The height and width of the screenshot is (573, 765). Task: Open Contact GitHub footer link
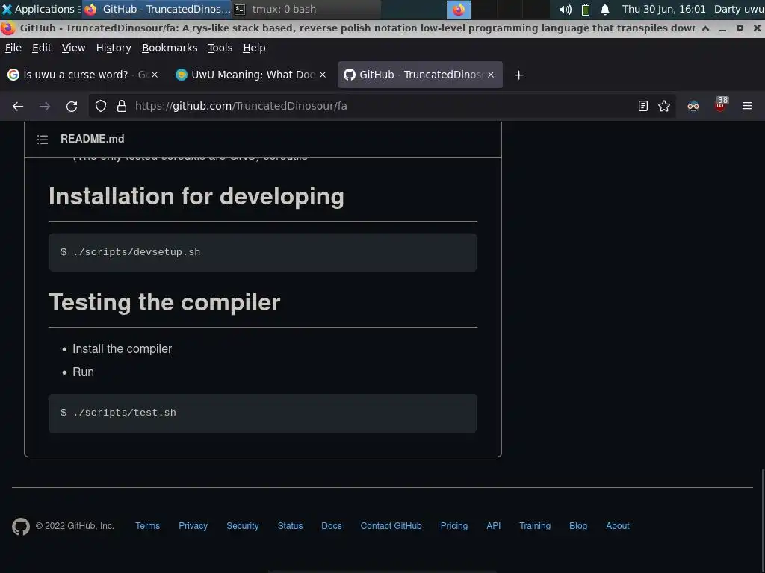pyautogui.click(x=391, y=526)
